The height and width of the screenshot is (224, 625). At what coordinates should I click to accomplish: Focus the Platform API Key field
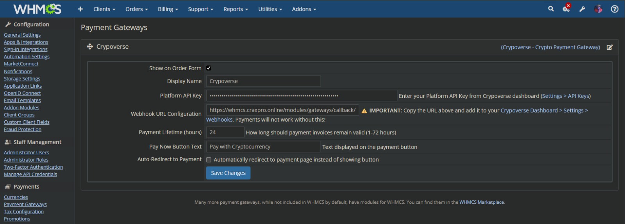pos(302,95)
